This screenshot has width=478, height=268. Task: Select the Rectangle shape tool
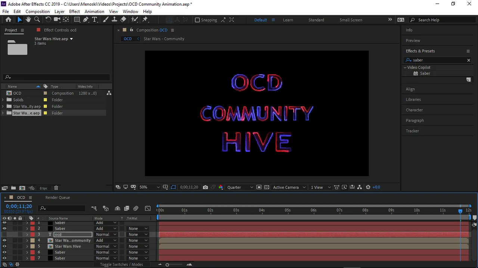click(x=77, y=20)
